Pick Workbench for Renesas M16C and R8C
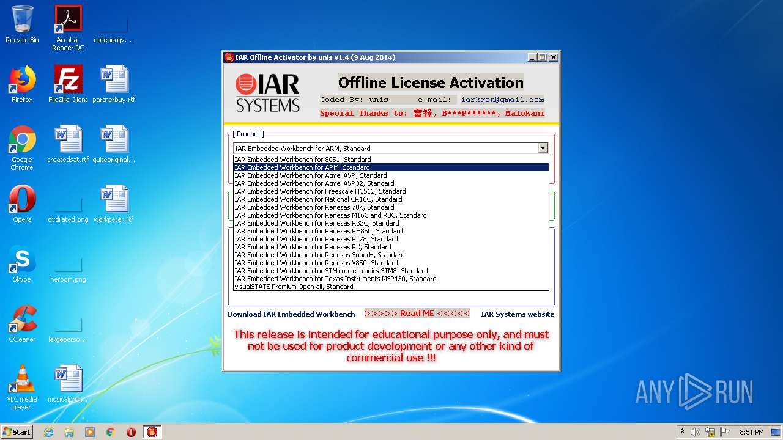Viewport: 783px width, 440px height. tap(391, 215)
